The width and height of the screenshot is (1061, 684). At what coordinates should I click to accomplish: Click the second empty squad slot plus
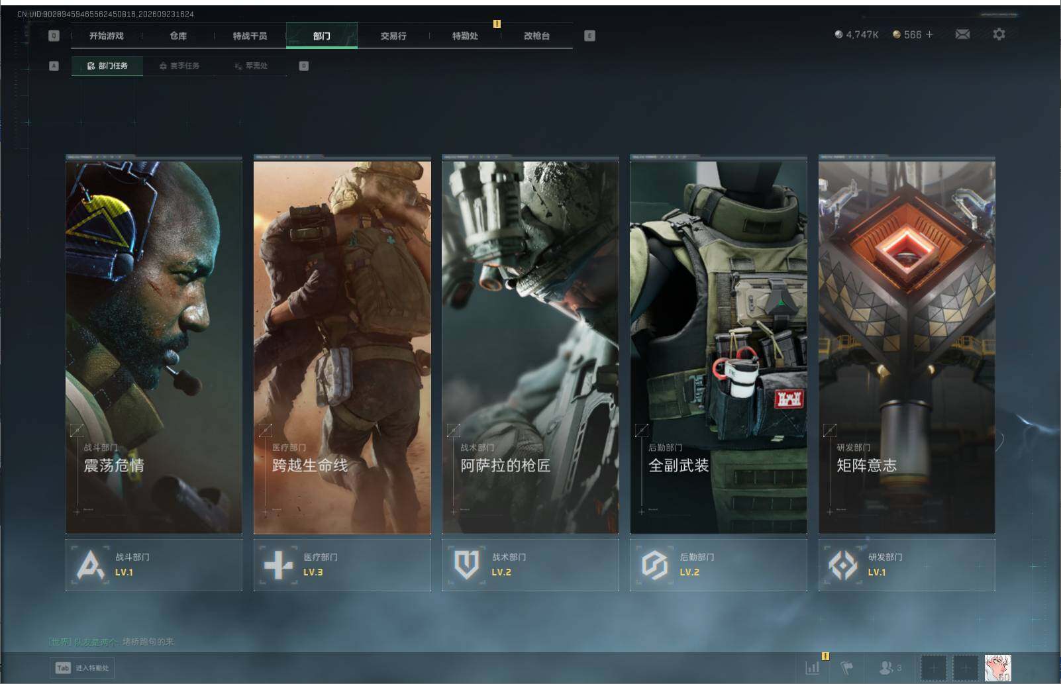coord(965,668)
